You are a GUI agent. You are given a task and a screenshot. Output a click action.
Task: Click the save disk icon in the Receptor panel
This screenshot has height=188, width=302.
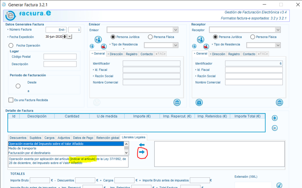coord(199,102)
